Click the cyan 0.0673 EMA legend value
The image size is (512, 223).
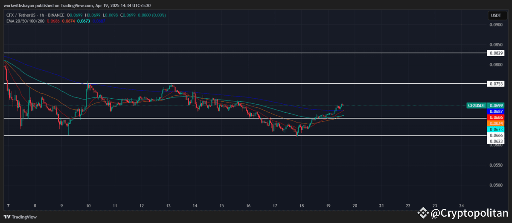(x=84, y=21)
